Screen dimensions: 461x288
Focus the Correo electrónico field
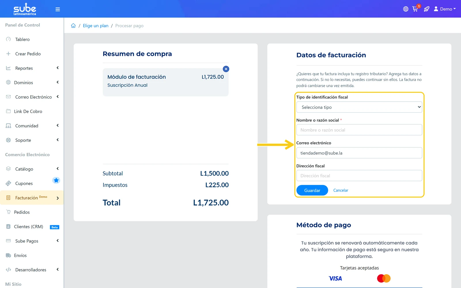coord(359,153)
